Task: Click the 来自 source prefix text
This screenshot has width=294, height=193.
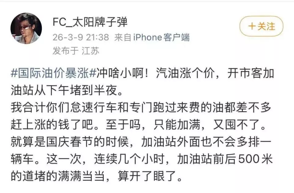Action: [x=123, y=38]
